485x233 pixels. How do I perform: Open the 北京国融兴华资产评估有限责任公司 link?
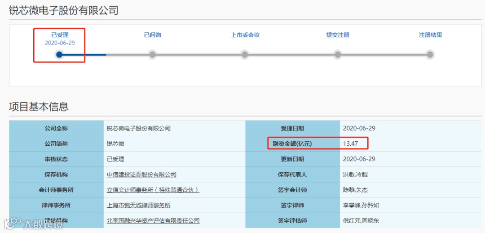153,221
